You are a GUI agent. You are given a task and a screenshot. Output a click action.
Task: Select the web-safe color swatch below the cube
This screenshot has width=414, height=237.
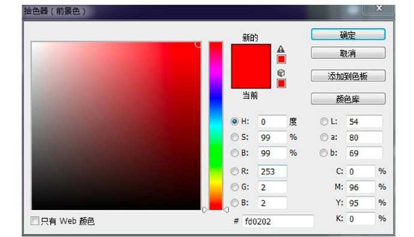[x=281, y=83]
